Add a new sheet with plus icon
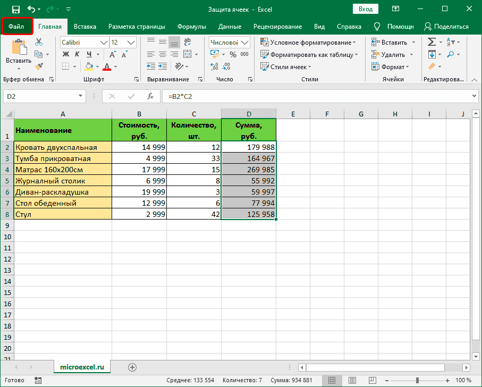Viewport: 482px width, 387px height. pos(132,367)
